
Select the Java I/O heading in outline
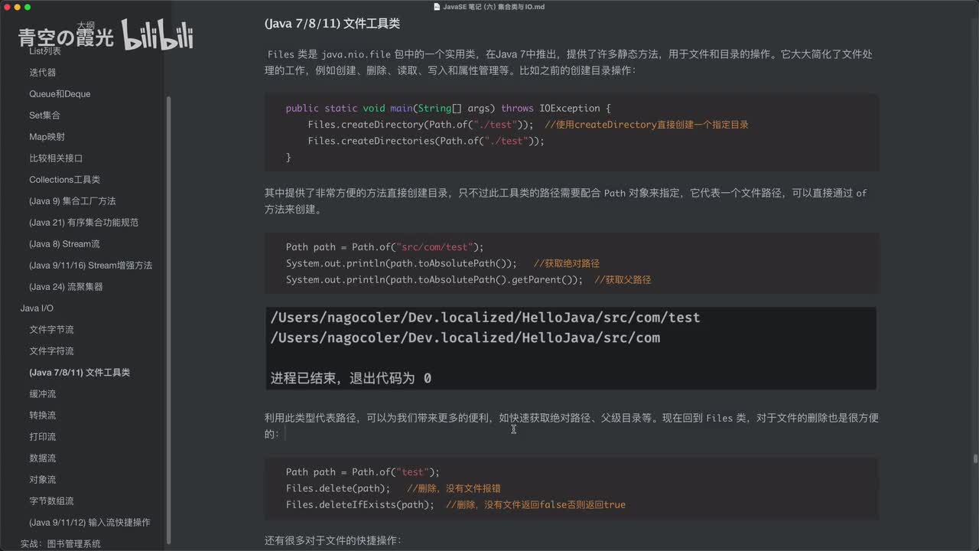(x=37, y=308)
